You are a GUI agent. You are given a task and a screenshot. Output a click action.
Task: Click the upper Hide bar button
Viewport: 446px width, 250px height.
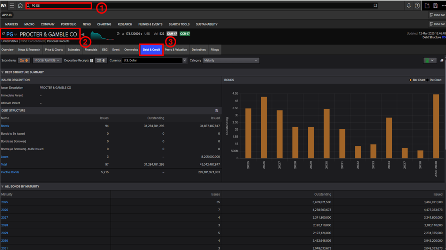pyautogui.click(x=437, y=15)
